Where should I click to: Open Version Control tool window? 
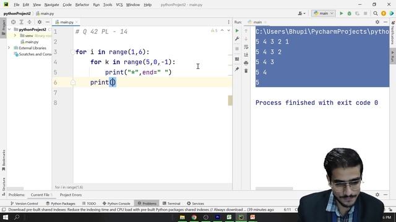click(x=24, y=203)
